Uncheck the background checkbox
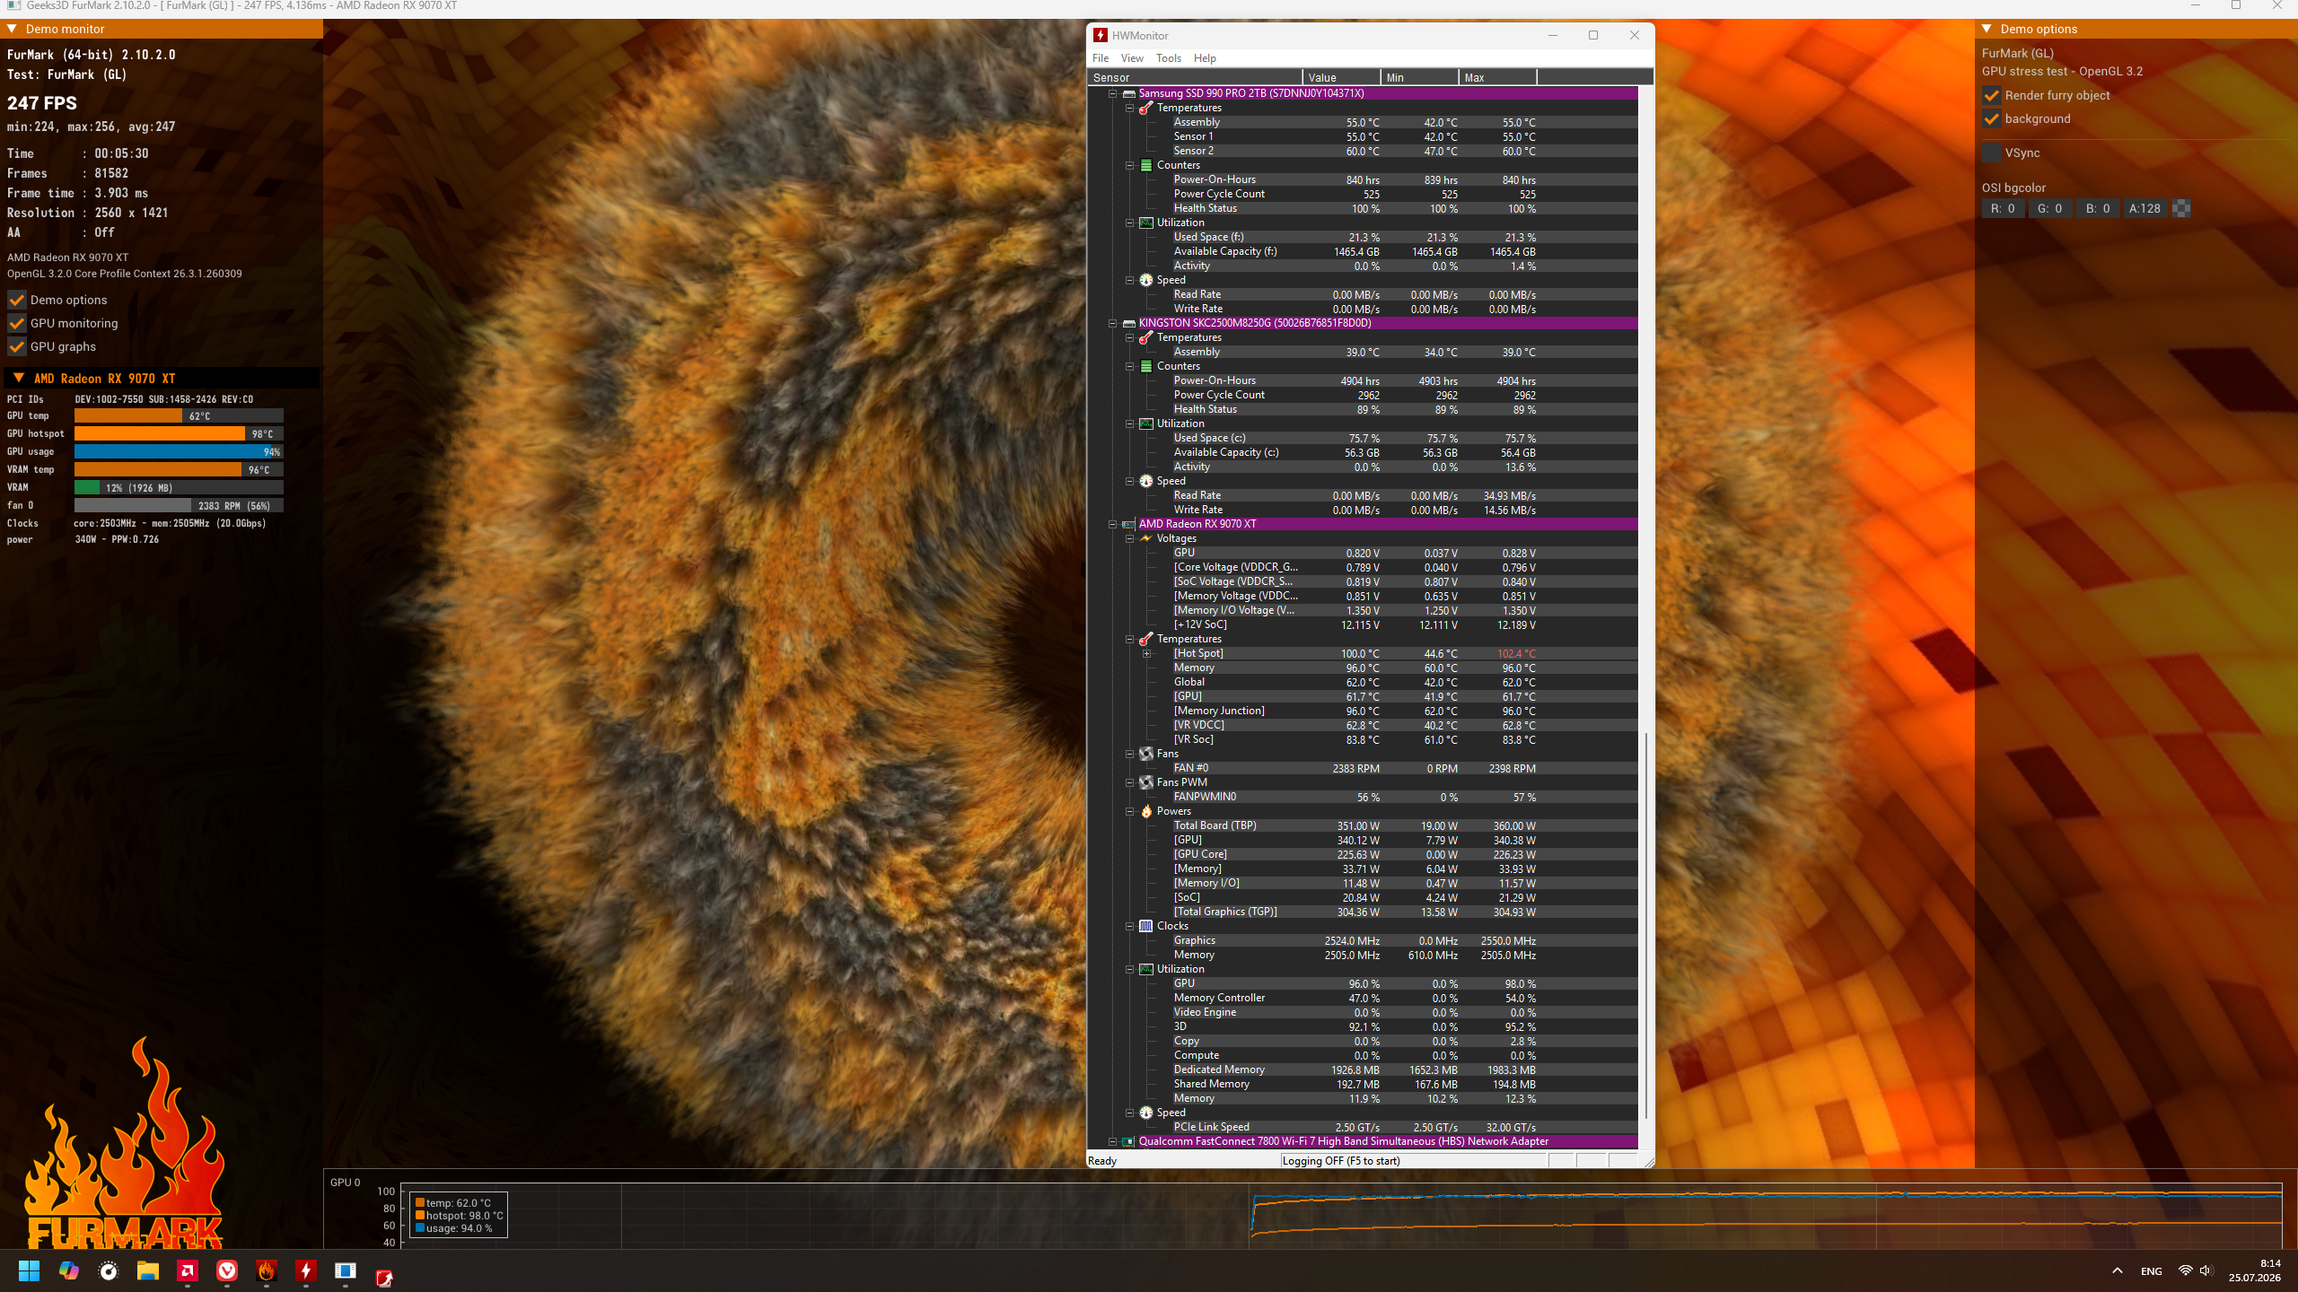Image resolution: width=2298 pixels, height=1292 pixels. pos(1992,118)
